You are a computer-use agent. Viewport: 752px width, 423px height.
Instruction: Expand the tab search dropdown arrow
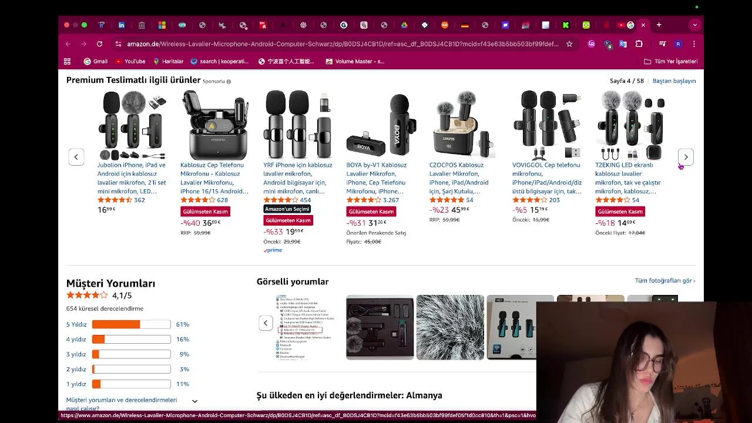695,25
